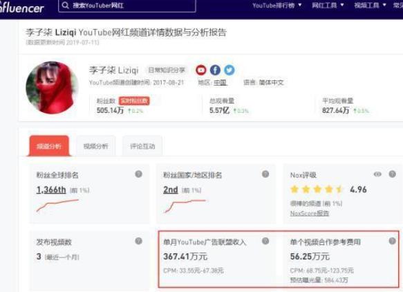Click help icon for Nox评级
The height and width of the screenshot is (292, 403).
point(392,174)
